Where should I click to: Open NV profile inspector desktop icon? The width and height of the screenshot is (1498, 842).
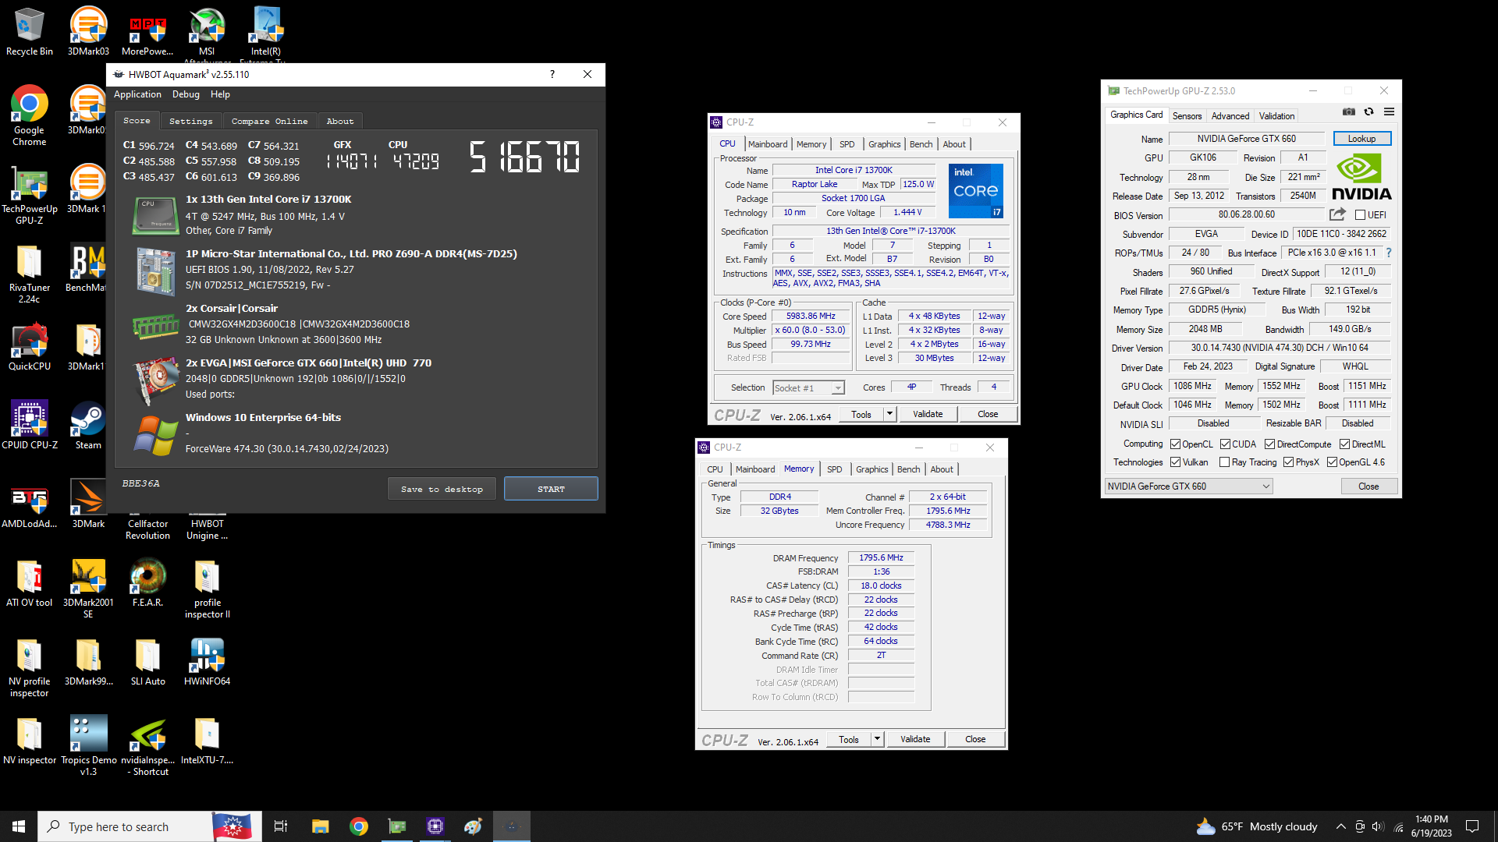[x=30, y=667]
